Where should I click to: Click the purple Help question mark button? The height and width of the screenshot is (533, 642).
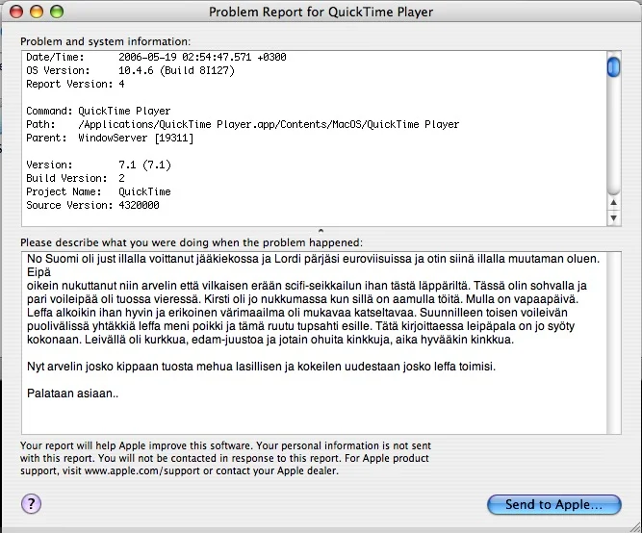(30, 503)
